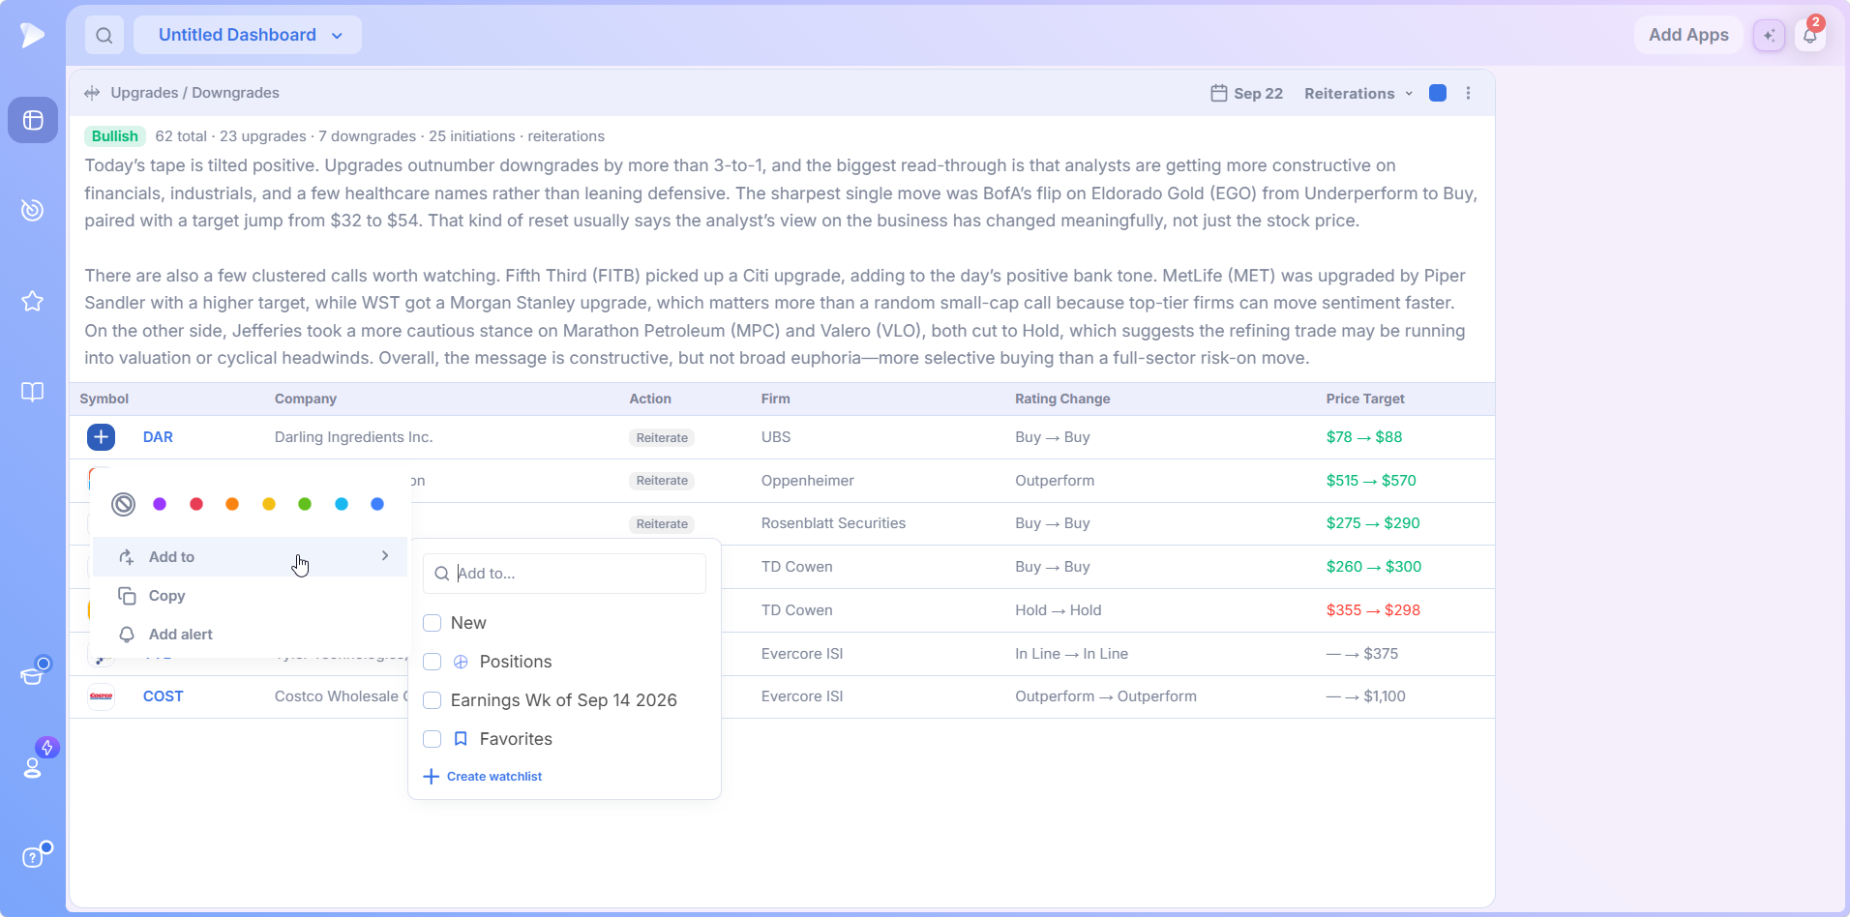
Task: Pick the orange color dot
Action: click(x=232, y=504)
